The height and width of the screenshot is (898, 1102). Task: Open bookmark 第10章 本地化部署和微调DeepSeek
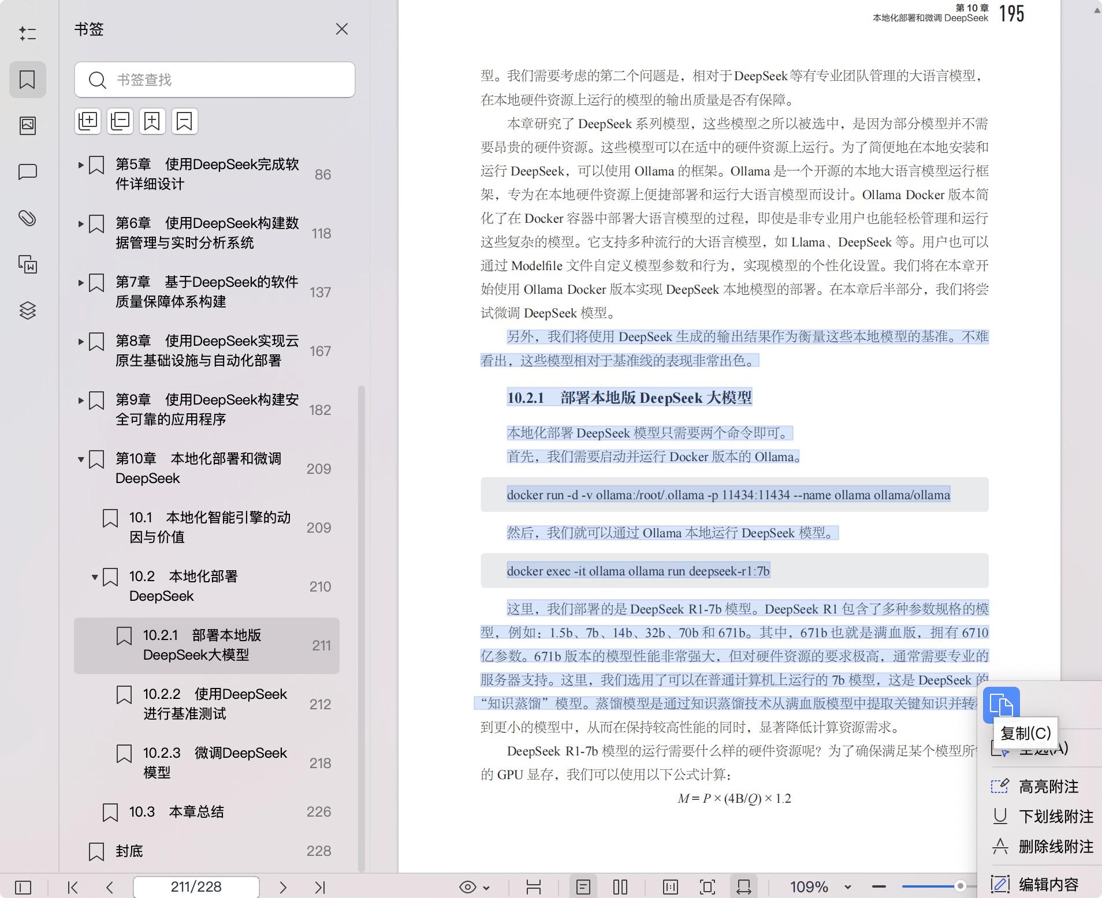207,469
